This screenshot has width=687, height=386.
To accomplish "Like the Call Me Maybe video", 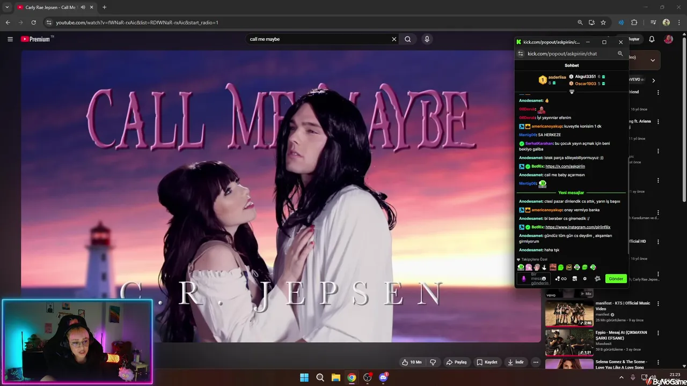I will tap(412, 362).
